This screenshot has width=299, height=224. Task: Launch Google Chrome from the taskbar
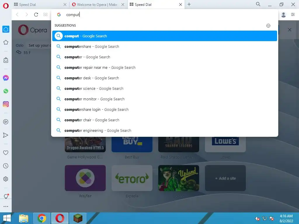click(x=42, y=218)
